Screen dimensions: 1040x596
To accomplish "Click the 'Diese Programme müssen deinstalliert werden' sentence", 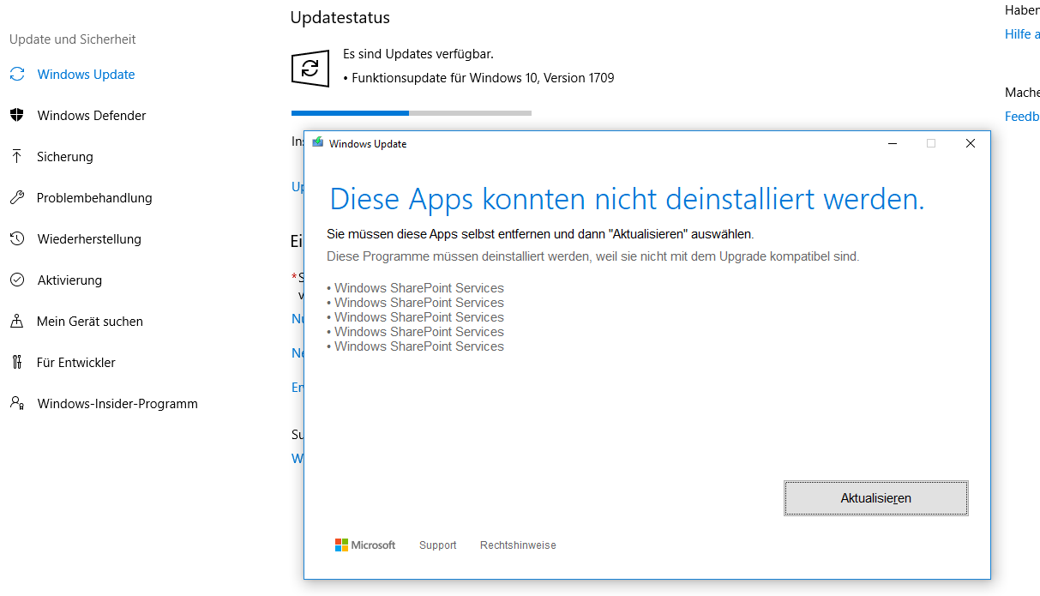I will (593, 256).
